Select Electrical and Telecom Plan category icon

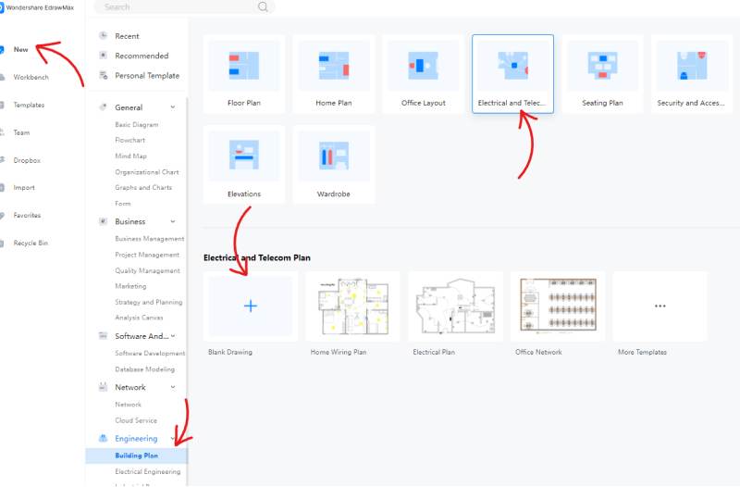[x=513, y=66]
